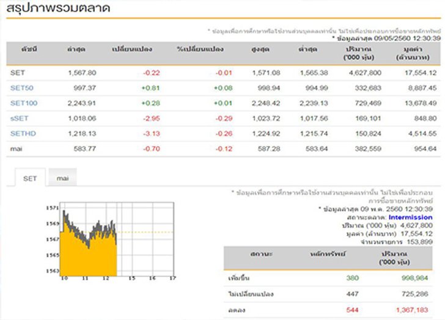Screen dimensions: 445x320
Task: Select the 09/05/2560 12:30:39 timestamp
Action: pyautogui.click(x=407, y=38)
